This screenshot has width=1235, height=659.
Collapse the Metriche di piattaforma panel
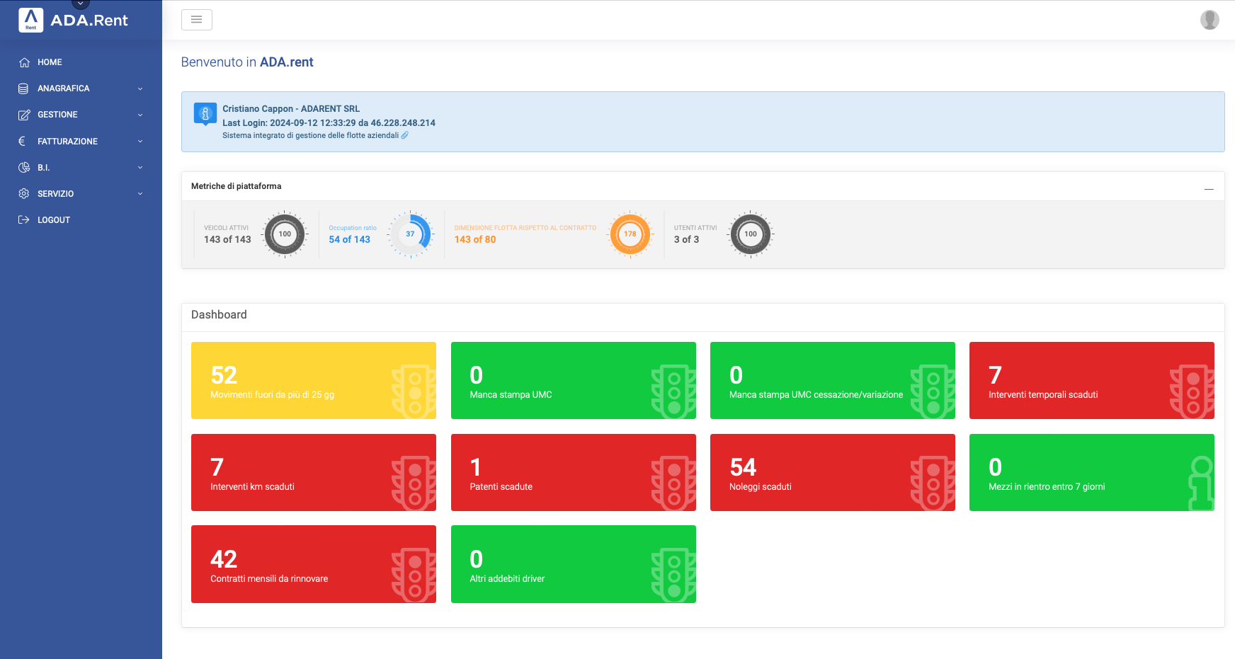pyautogui.click(x=1209, y=189)
